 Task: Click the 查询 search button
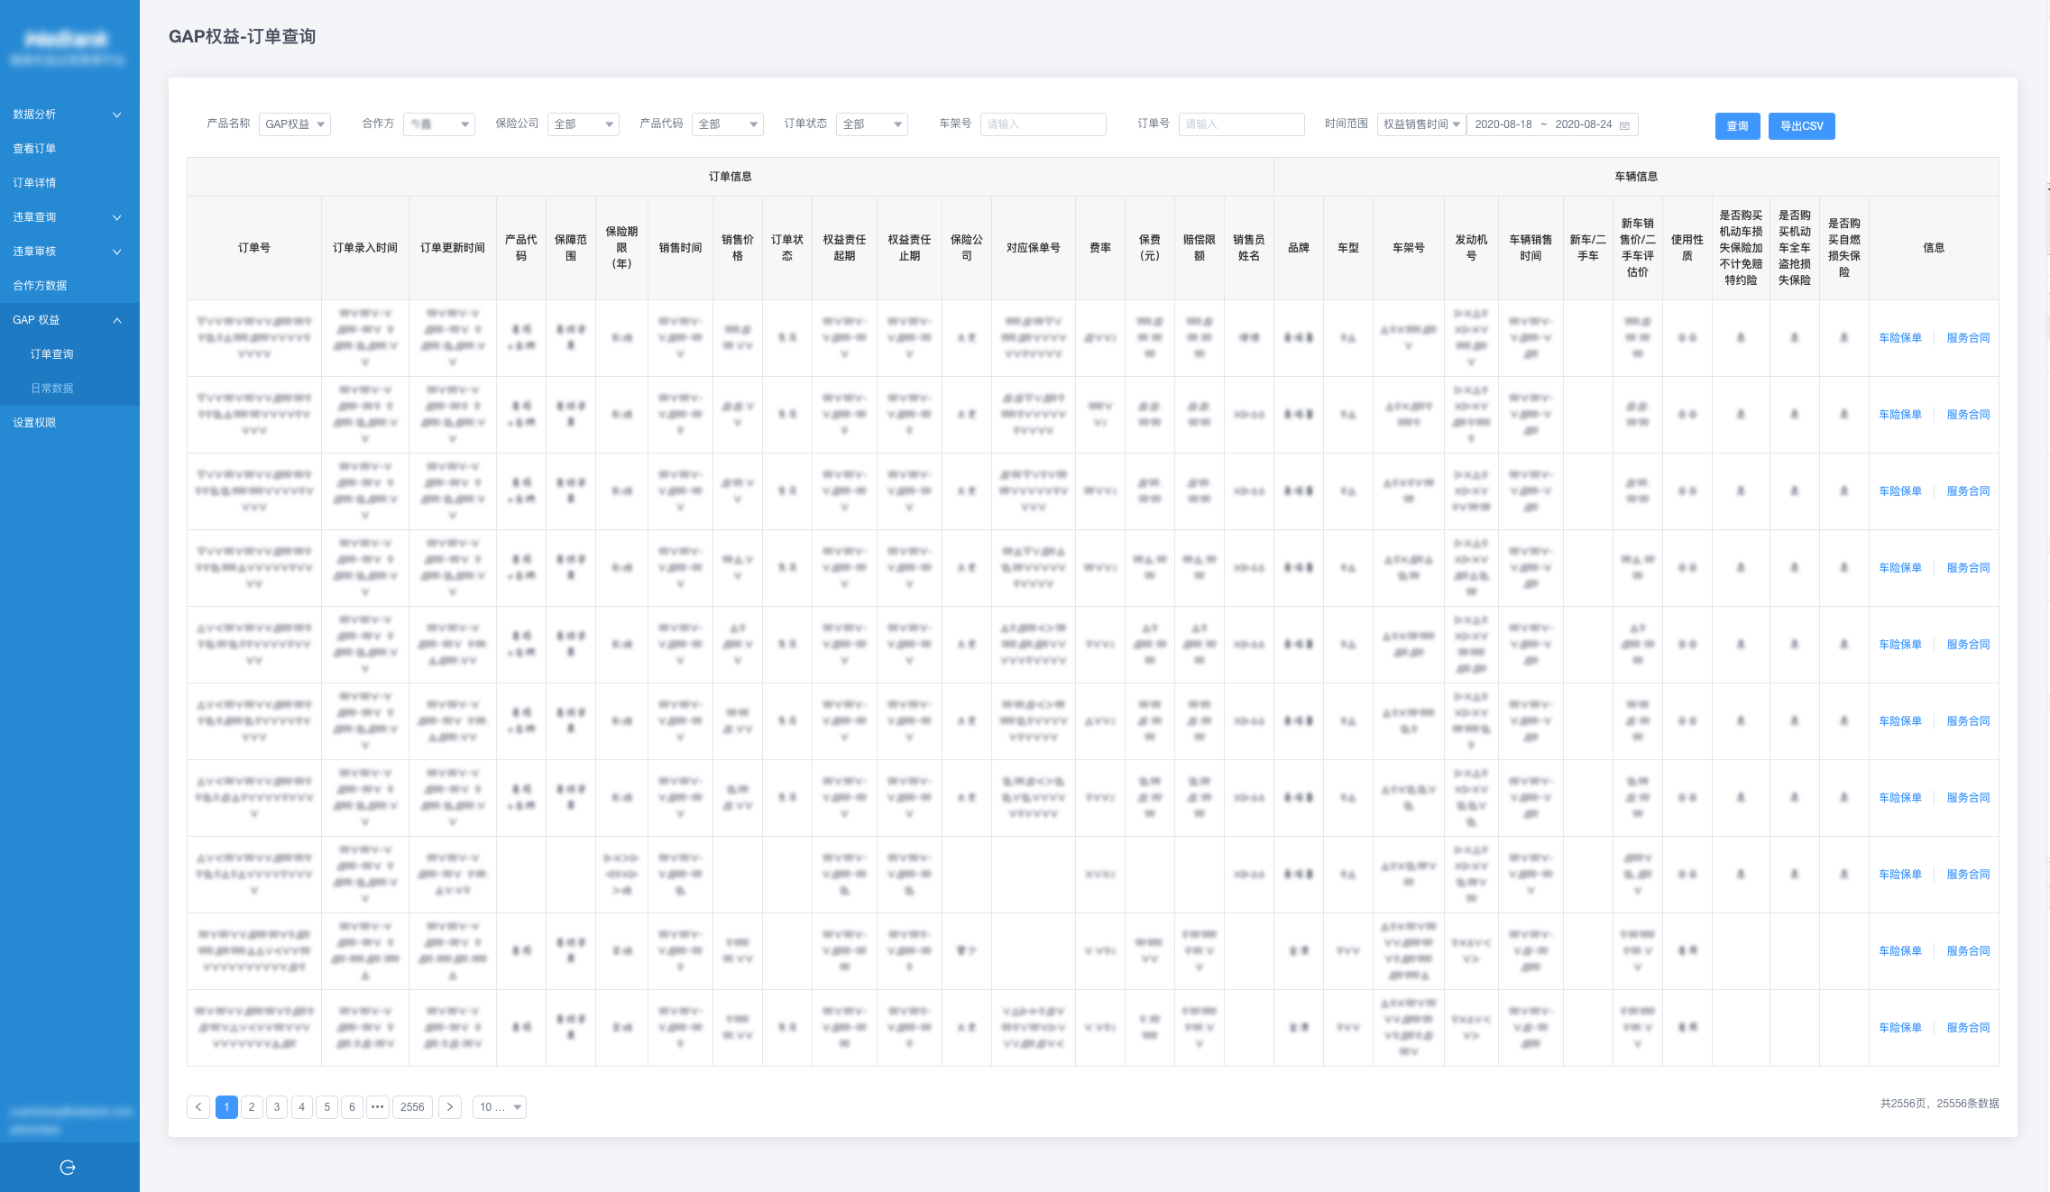[x=1737, y=126]
